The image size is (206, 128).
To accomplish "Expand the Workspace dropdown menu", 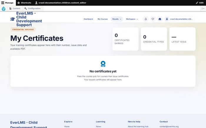I will (132, 19).
